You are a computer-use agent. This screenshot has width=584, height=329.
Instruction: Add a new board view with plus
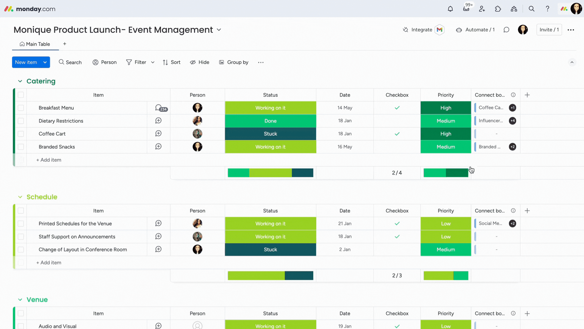tap(64, 44)
